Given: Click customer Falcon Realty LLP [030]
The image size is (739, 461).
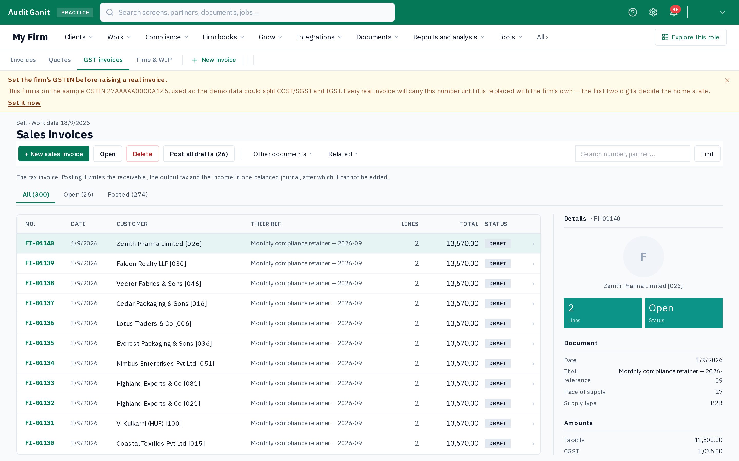Looking at the screenshot, I should [x=151, y=264].
